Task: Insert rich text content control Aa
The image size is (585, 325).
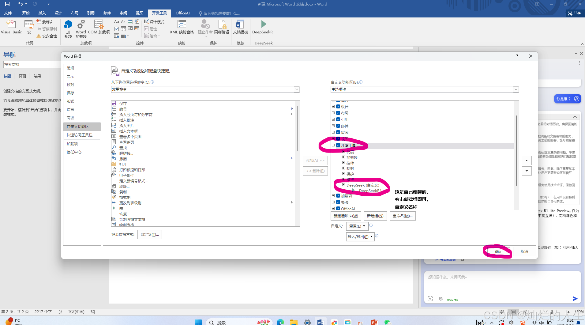Action: pyautogui.click(x=116, y=22)
